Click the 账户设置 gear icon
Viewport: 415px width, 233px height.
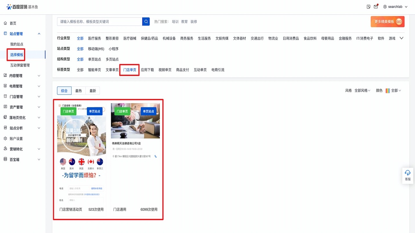click(5, 139)
